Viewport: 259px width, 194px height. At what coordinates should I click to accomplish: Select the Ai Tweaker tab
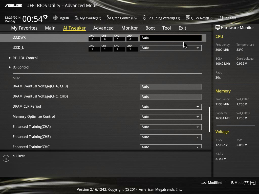point(74,28)
